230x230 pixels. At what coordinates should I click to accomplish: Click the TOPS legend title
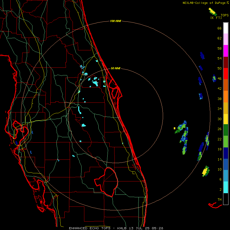click(x=225, y=15)
